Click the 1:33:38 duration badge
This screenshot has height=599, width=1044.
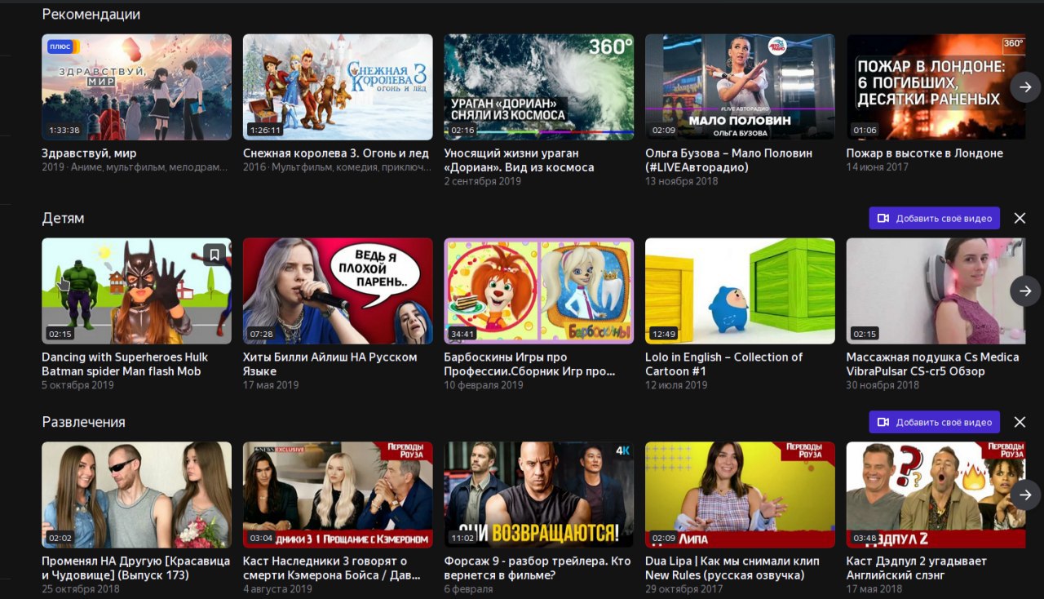64,130
